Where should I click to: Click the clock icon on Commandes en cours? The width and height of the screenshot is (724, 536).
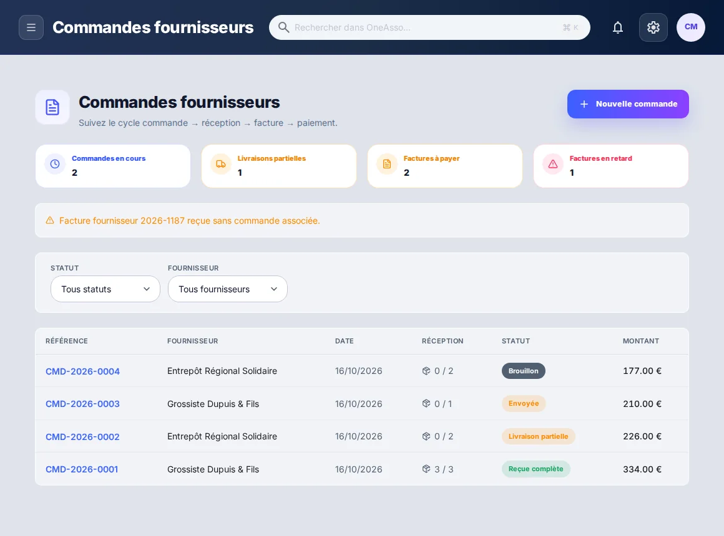(x=55, y=164)
